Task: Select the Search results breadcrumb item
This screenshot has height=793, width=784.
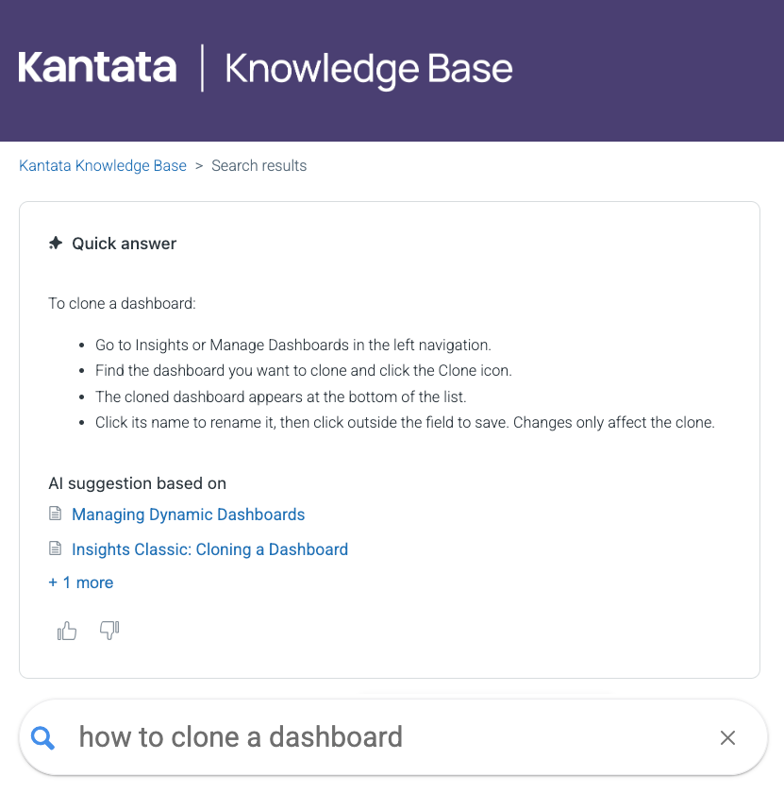Action: tap(259, 165)
